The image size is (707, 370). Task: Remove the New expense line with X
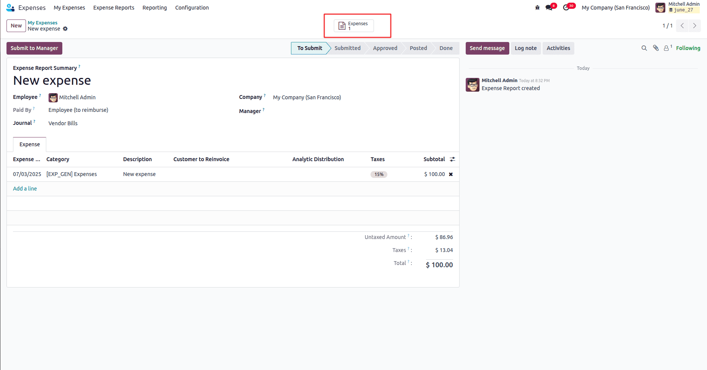tap(451, 174)
